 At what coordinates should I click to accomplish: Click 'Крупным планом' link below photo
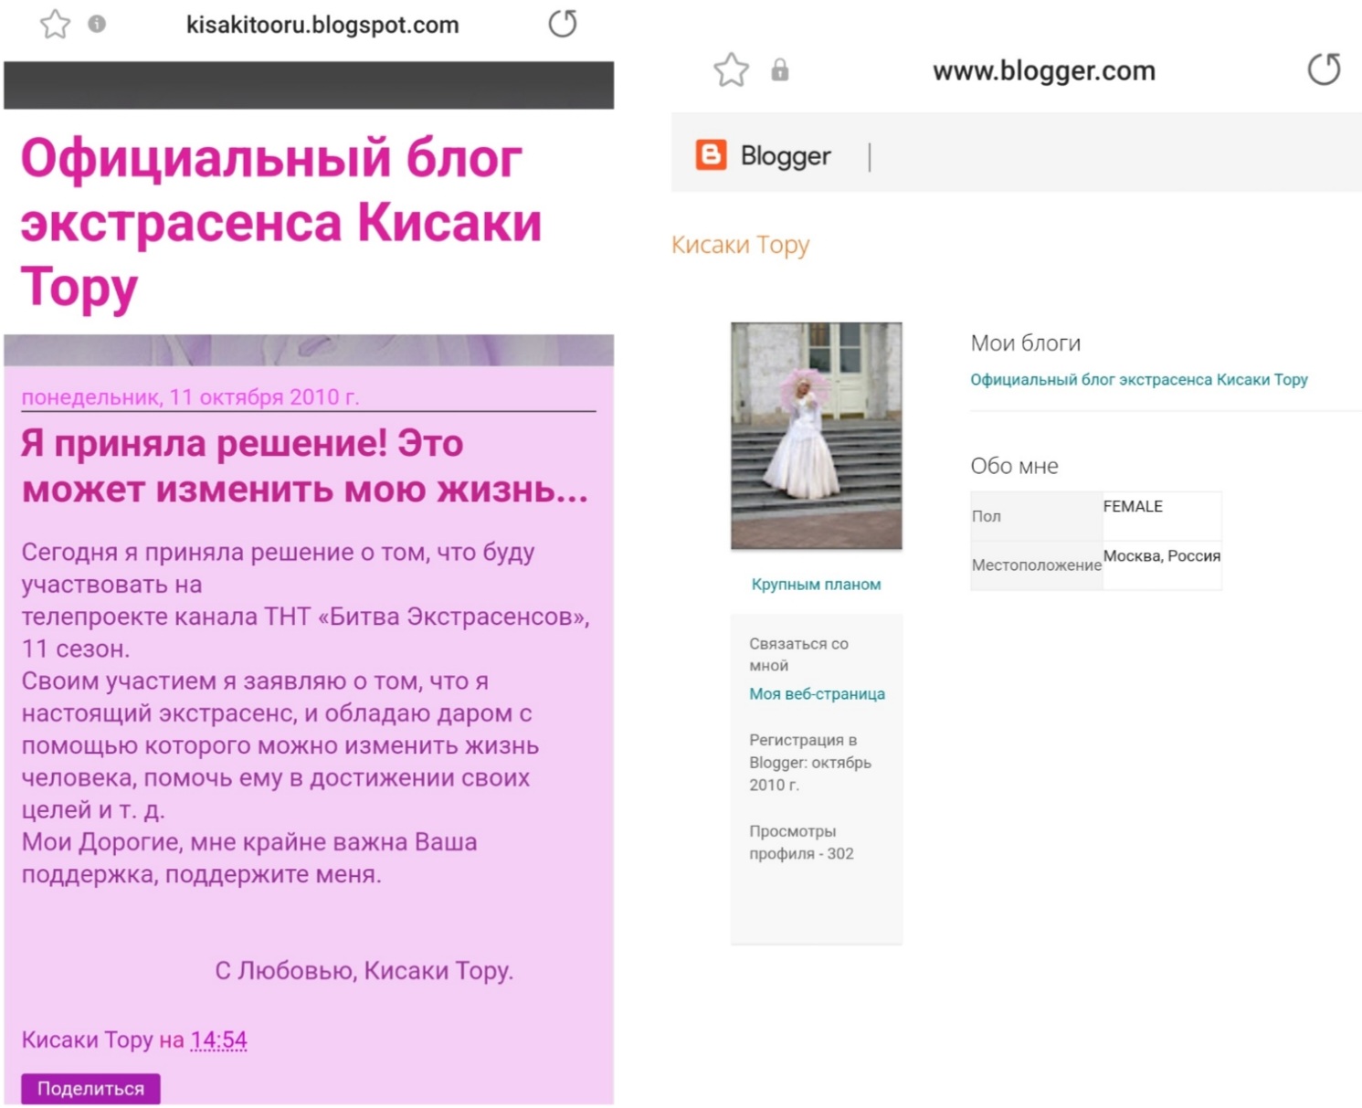point(817,585)
